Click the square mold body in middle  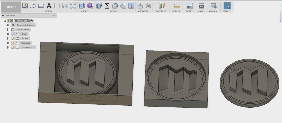click(176, 79)
